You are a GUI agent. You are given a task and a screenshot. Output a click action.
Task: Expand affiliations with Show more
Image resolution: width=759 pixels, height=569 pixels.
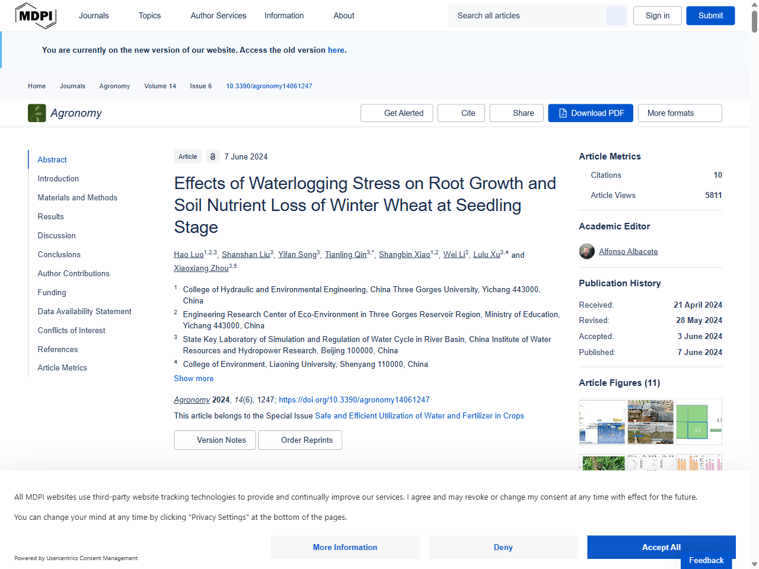(193, 378)
